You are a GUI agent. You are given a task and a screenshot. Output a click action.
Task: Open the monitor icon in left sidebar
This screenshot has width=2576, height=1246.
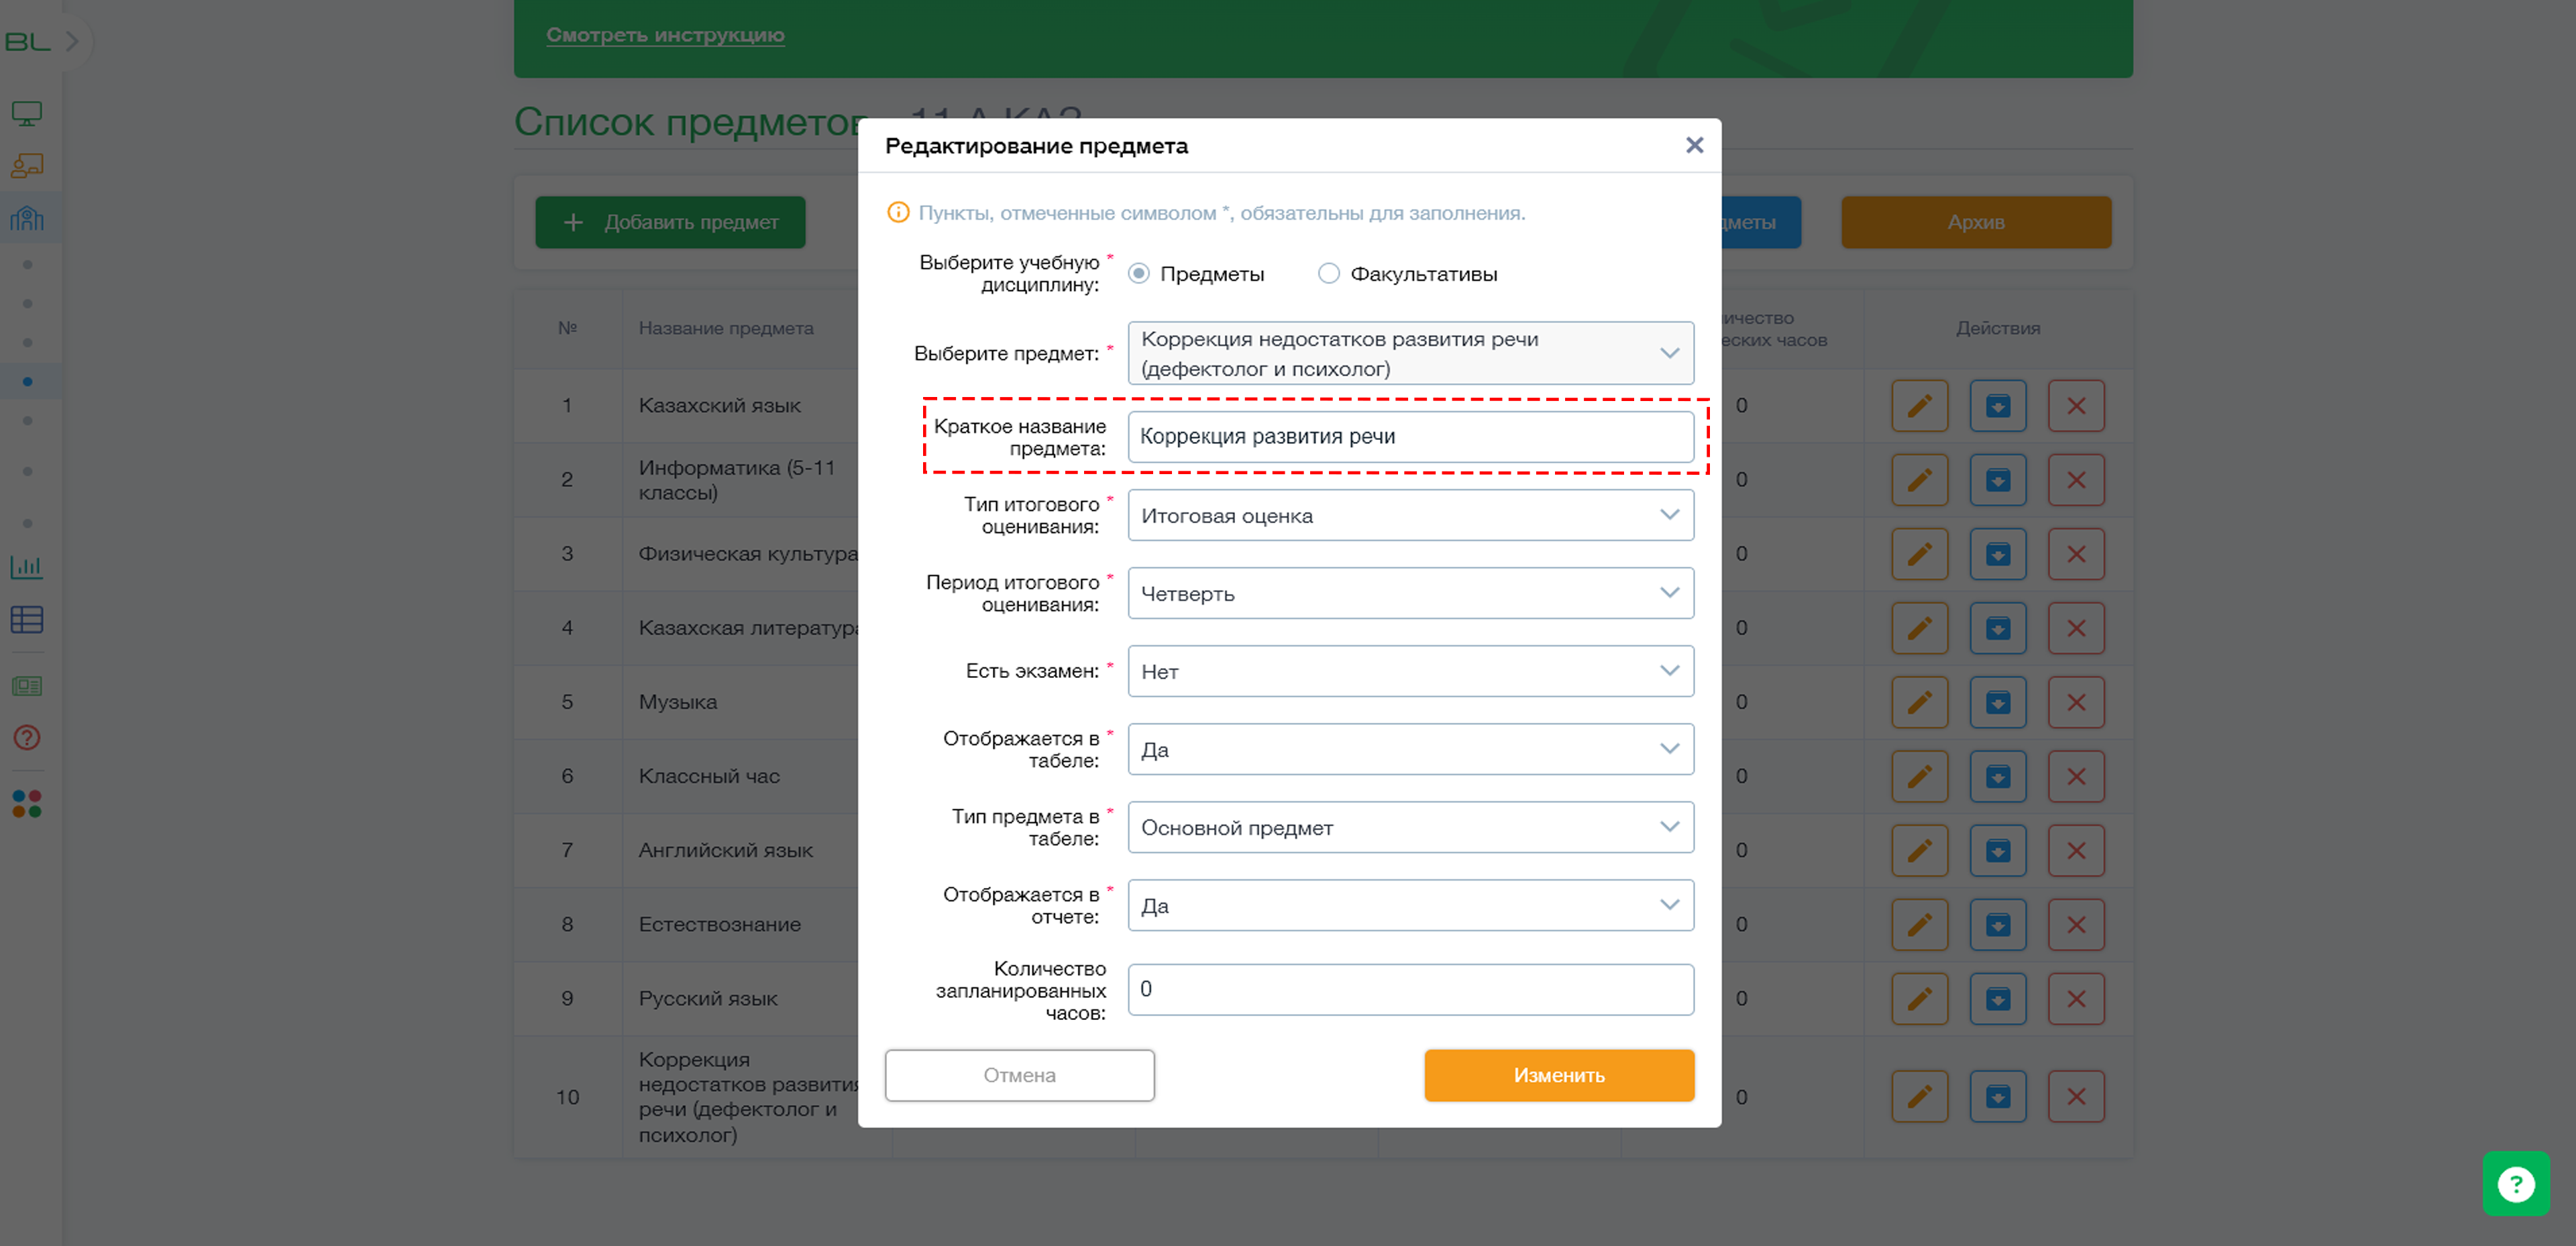[x=27, y=113]
